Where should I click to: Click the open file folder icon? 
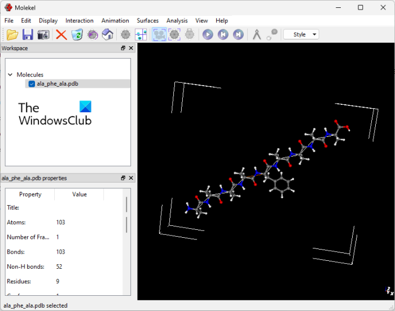pyautogui.click(x=12, y=34)
